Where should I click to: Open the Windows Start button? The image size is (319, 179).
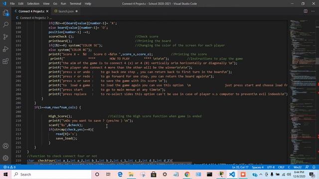5,175
